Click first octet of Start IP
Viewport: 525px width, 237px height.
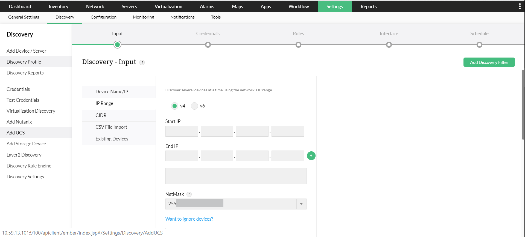pos(182,131)
